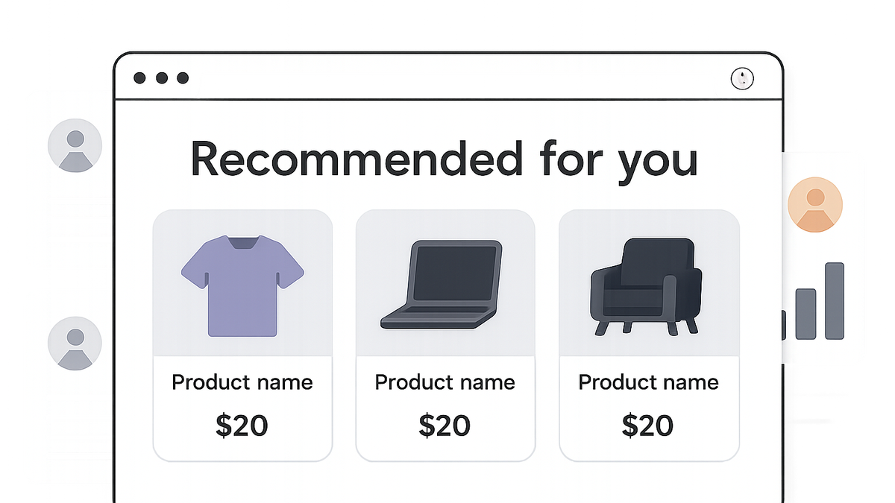This screenshot has width=895, height=503.
Task: Click the orange user avatar icon
Action: pyautogui.click(x=815, y=205)
